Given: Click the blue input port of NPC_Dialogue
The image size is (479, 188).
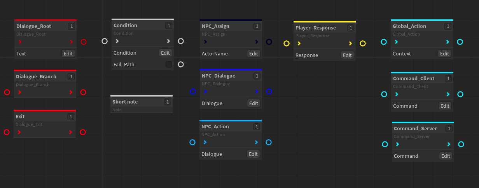Looking at the screenshot, I should point(193,91).
